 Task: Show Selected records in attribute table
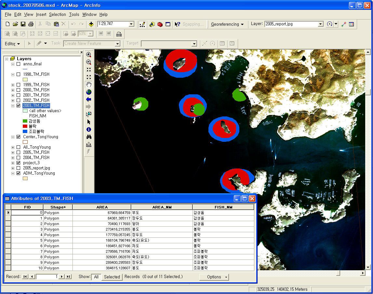[112, 277]
